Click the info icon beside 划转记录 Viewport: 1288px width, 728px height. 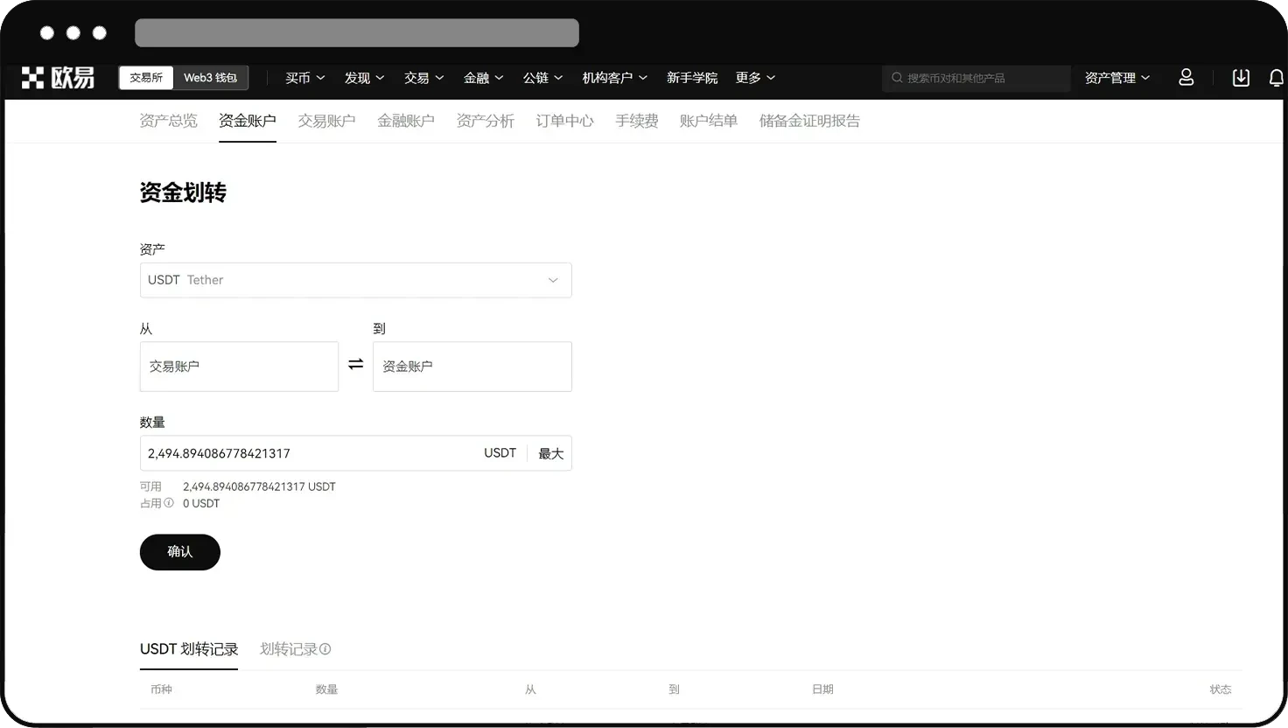click(x=325, y=648)
